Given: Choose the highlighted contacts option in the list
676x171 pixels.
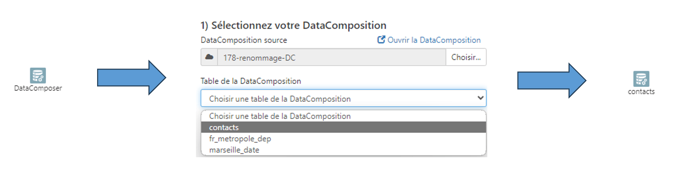Looking at the screenshot, I should (x=224, y=128).
